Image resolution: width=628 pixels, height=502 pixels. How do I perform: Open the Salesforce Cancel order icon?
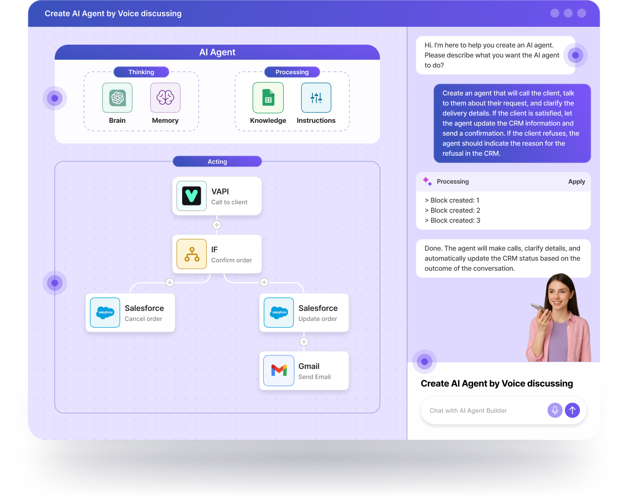104,313
